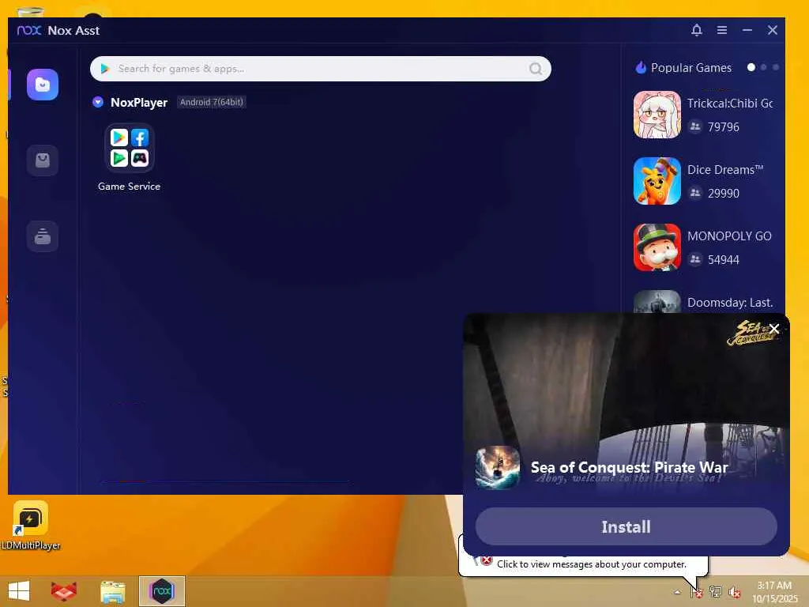
Task: Click the Doomsday: Last title
Action: [730, 303]
